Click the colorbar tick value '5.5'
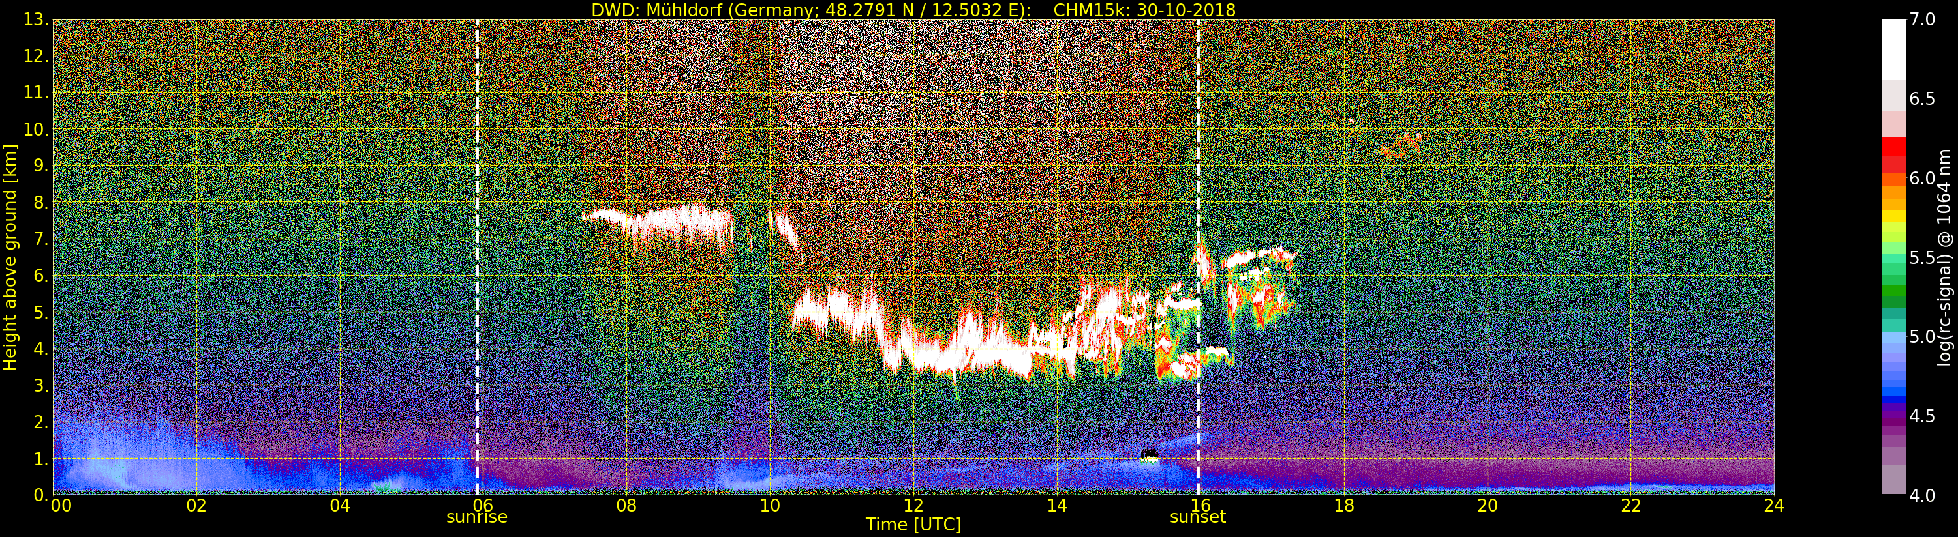Image resolution: width=1958 pixels, height=537 pixels. pyautogui.click(x=1922, y=257)
